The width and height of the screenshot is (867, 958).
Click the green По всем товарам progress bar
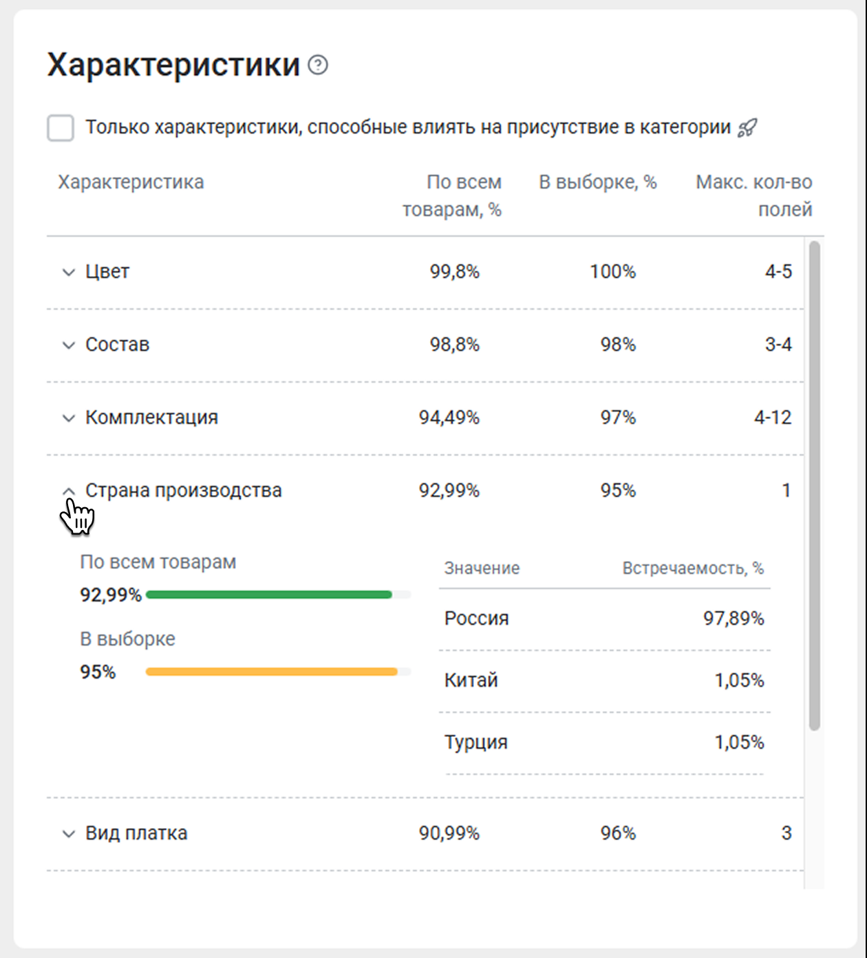click(x=269, y=595)
